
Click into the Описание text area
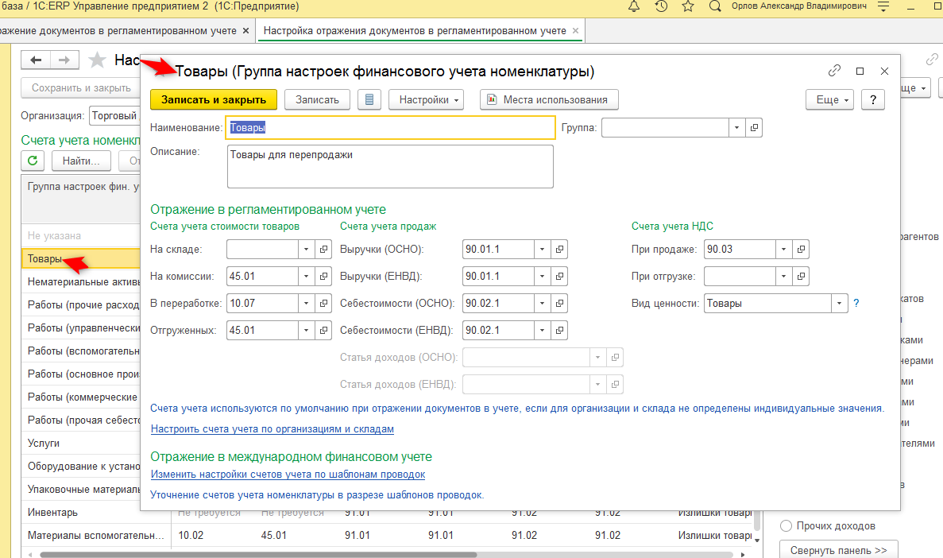390,166
